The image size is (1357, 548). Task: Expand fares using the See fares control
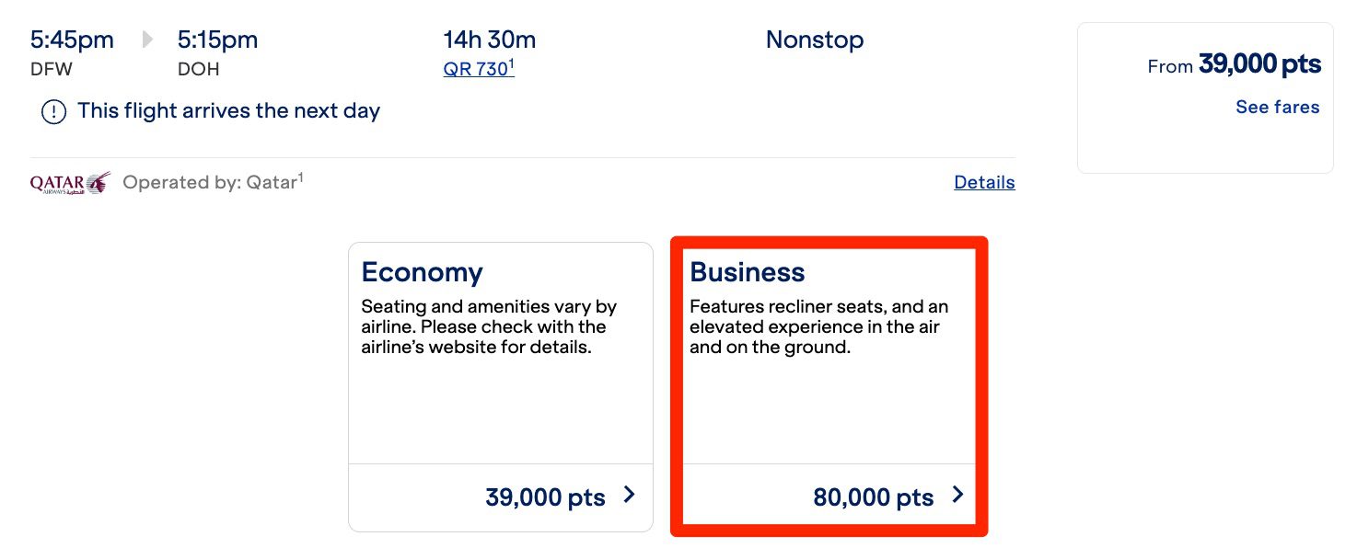click(x=1278, y=107)
